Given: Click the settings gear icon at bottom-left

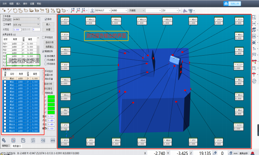Looking at the screenshot, I should pos(4,140).
